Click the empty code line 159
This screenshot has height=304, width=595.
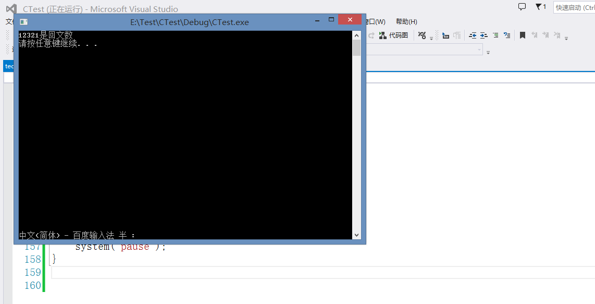tap(323, 273)
